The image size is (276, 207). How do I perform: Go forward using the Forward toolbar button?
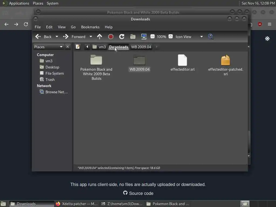74,37
